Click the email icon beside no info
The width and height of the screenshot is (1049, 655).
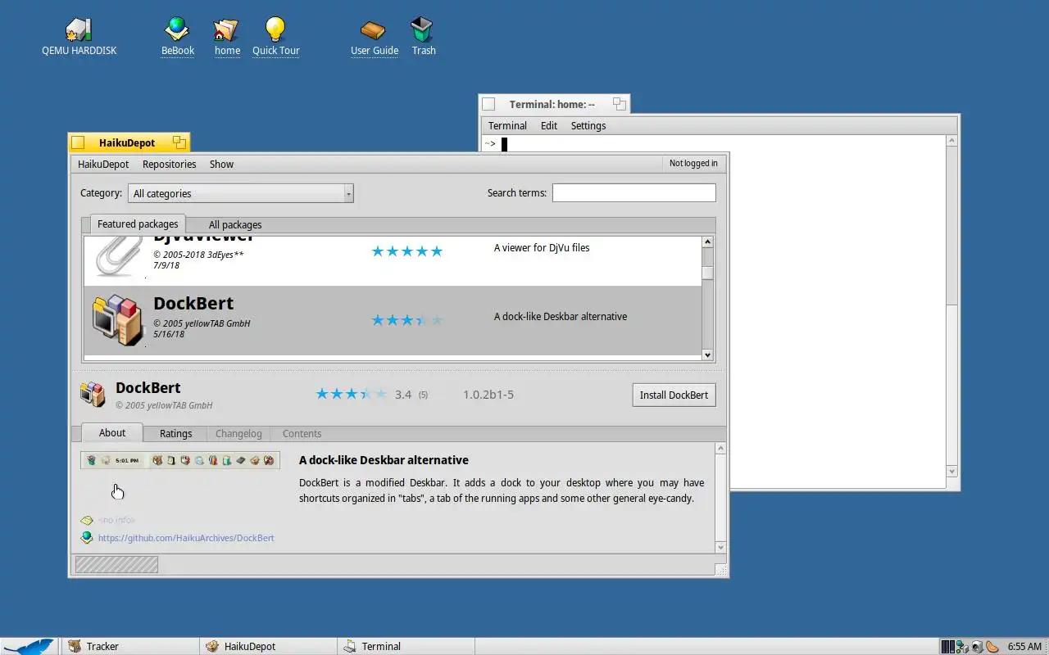[87, 520]
